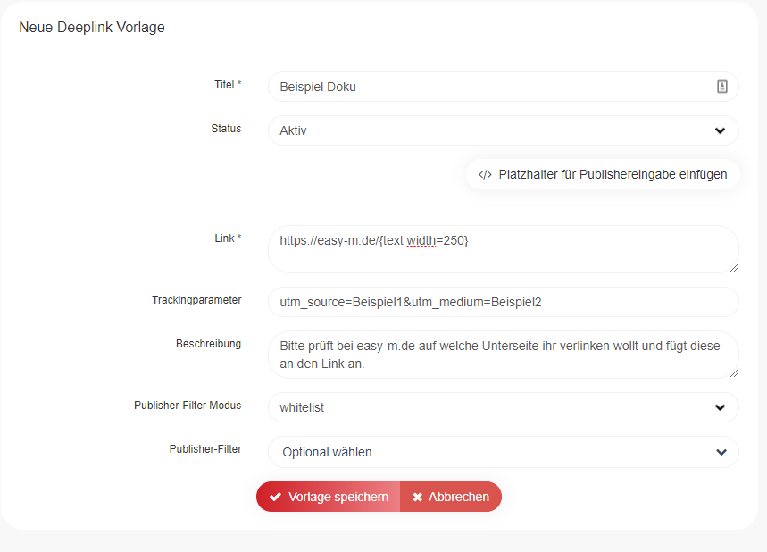Viewport: 767px width, 552px height.
Task: Click the Link * label
Action: [x=228, y=238]
